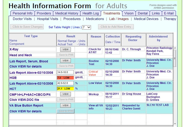Click the Head and Neck component field
The height and width of the screenshot is (127, 185).
point(33,55)
